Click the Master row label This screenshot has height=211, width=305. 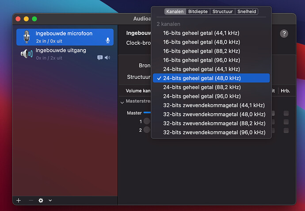click(134, 113)
